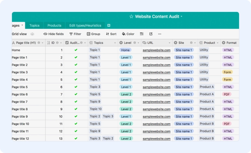251x153 pixels.
Task: Open the Sort options
Action: (111, 34)
